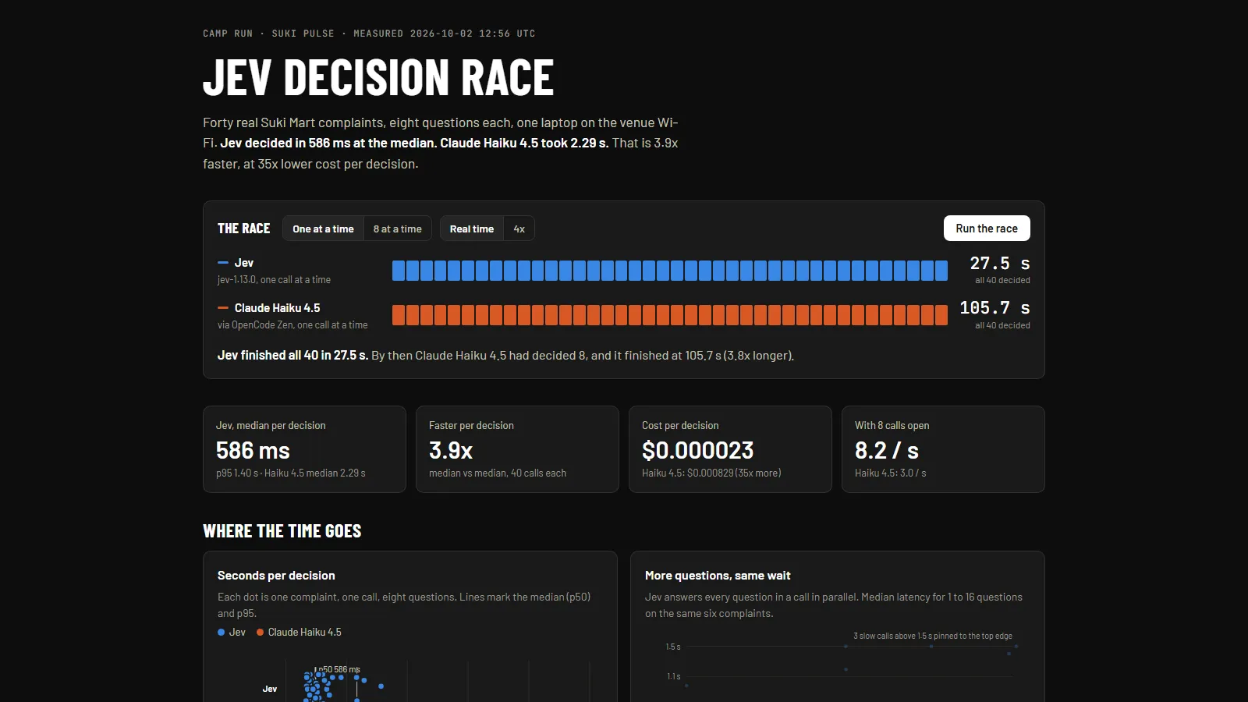Click the Run the race button

[x=987, y=229]
